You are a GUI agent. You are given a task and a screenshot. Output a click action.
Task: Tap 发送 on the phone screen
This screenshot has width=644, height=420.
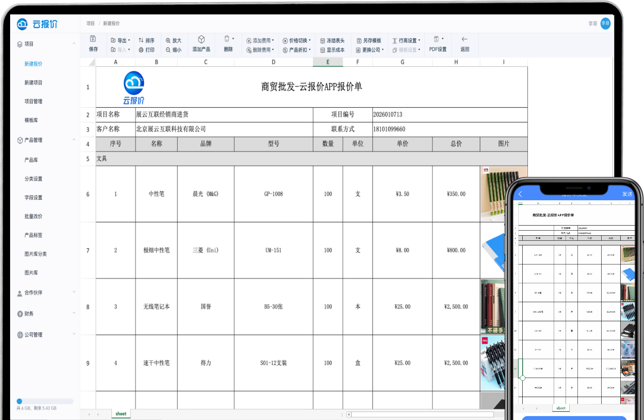click(x=627, y=194)
